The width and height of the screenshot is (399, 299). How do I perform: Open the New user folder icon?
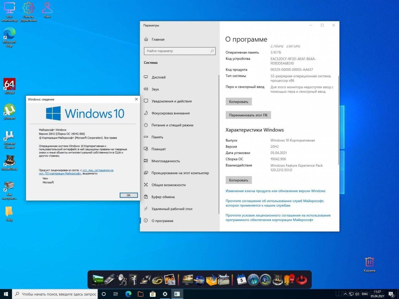[47, 10]
